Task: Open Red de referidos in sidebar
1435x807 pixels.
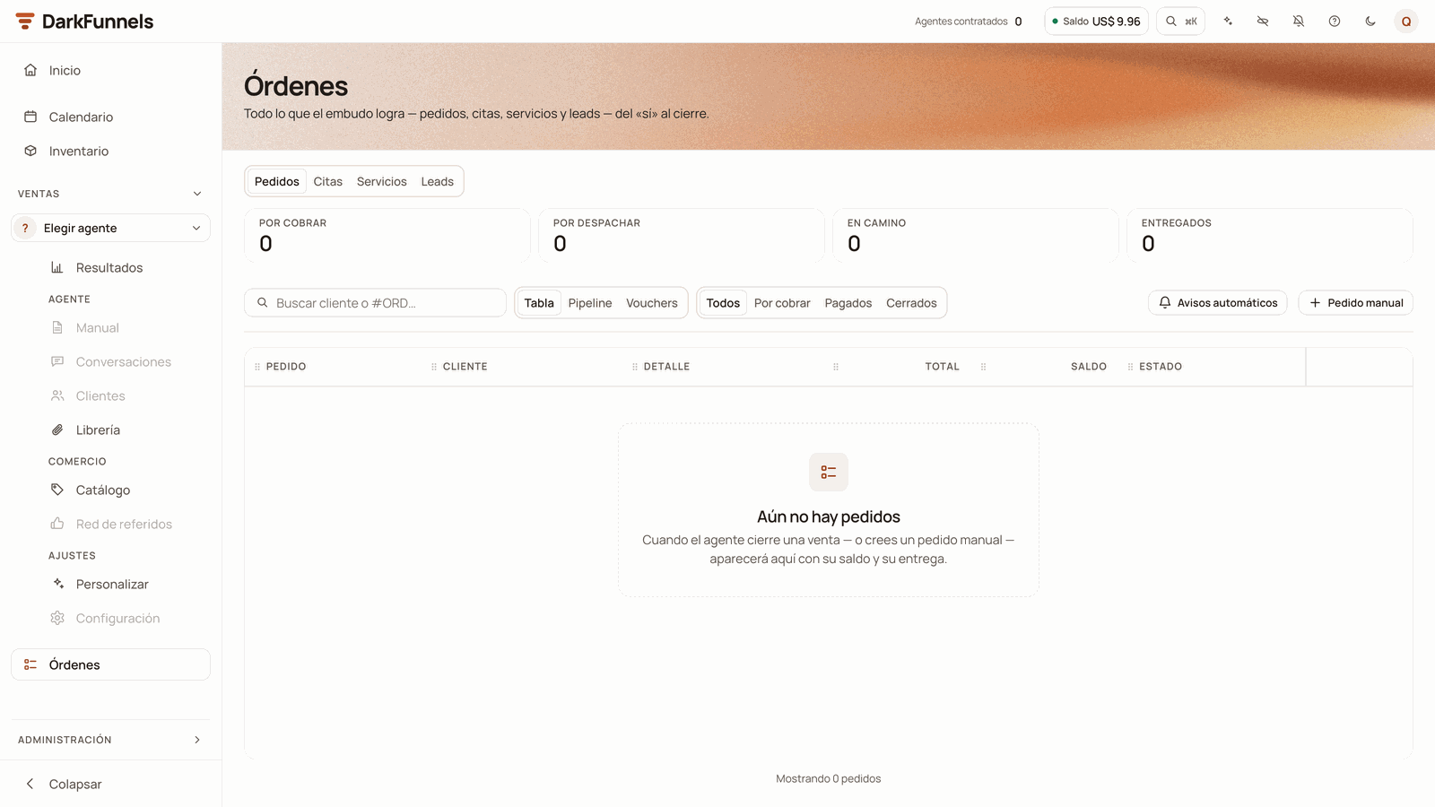Action: (x=125, y=524)
